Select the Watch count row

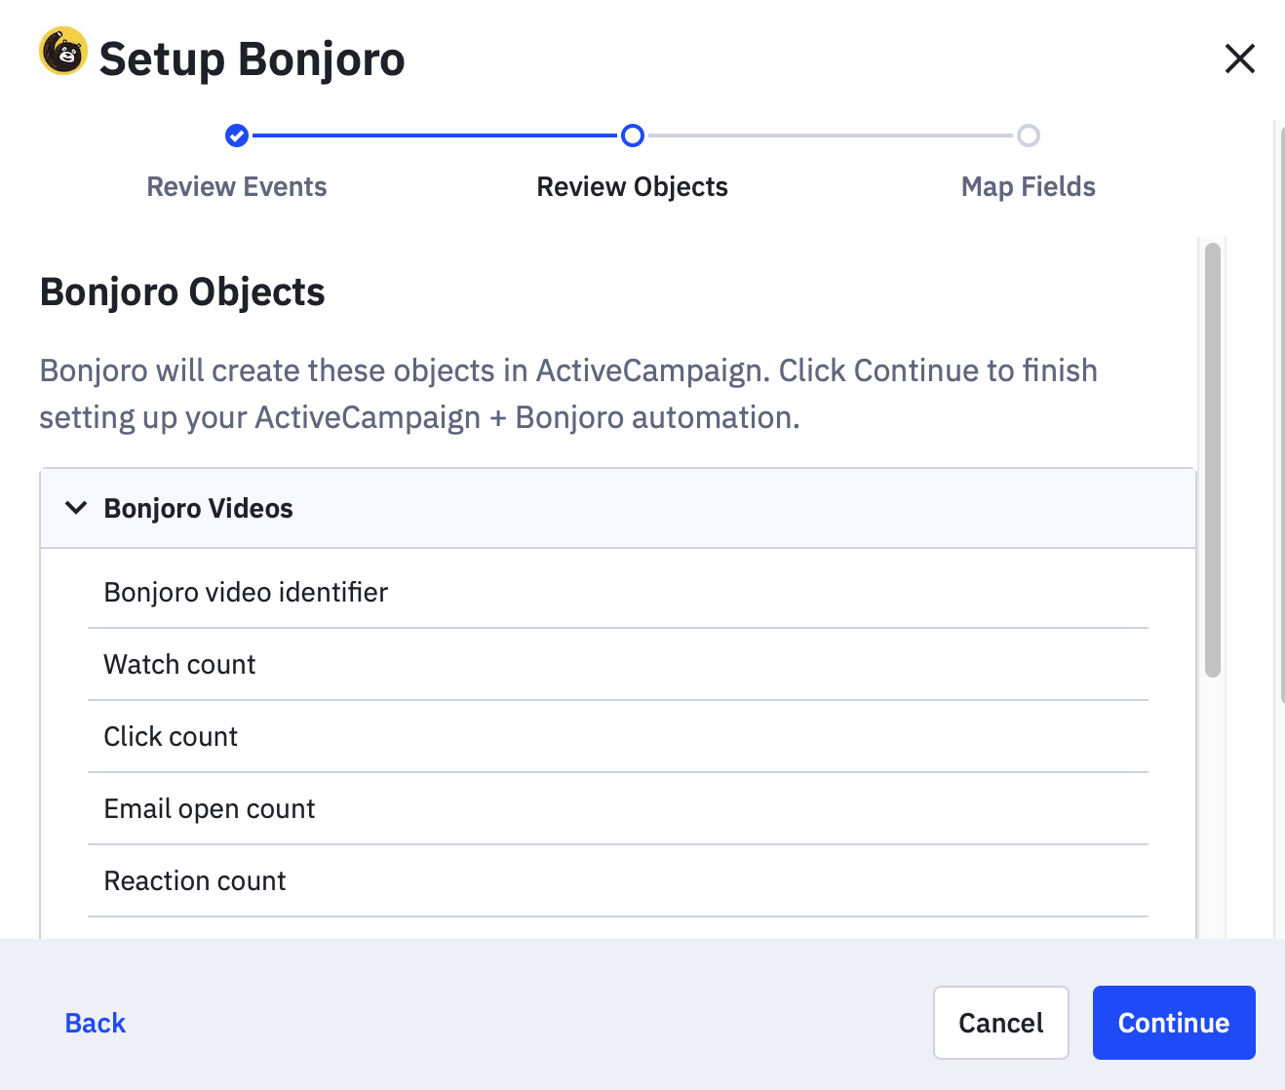(x=618, y=664)
